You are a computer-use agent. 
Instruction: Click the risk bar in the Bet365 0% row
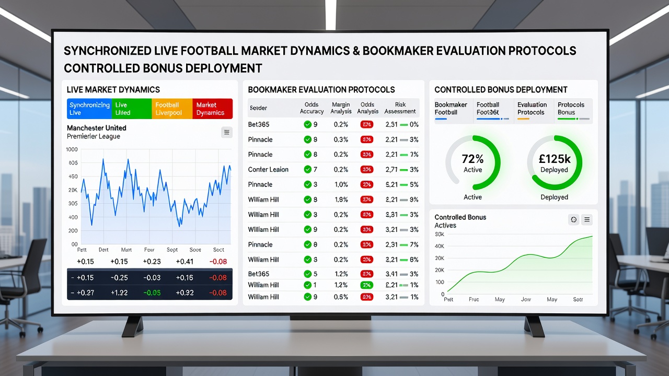point(403,125)
